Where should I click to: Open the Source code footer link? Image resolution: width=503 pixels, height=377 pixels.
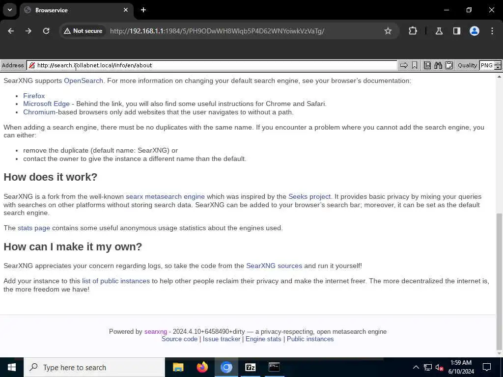(179, 339)
